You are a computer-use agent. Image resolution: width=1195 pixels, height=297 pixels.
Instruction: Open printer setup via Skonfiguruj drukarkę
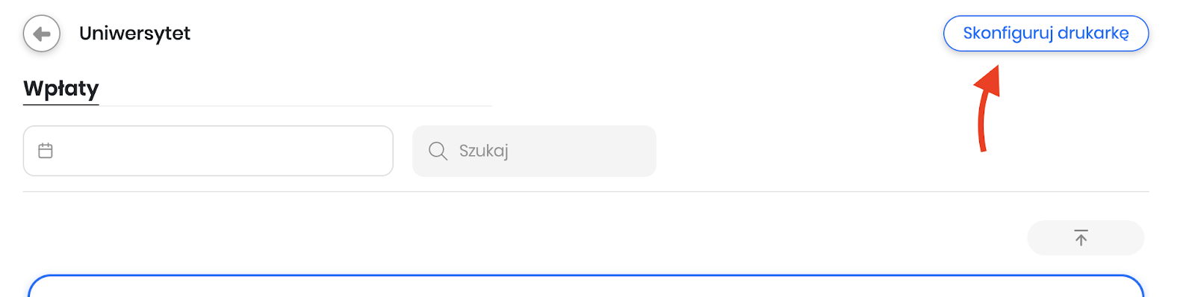(1046, 34)
